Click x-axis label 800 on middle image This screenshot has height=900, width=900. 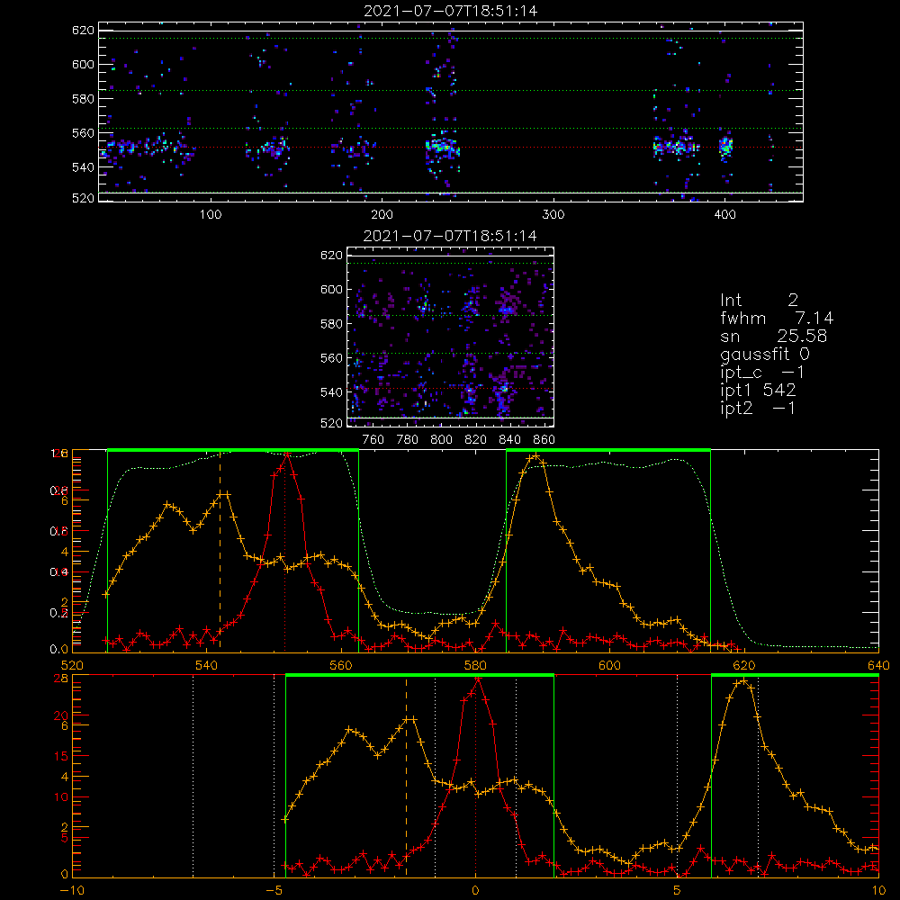[x=441, y=440]
